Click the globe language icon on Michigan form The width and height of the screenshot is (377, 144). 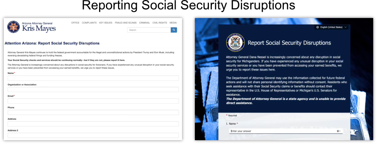pos(317,27)
